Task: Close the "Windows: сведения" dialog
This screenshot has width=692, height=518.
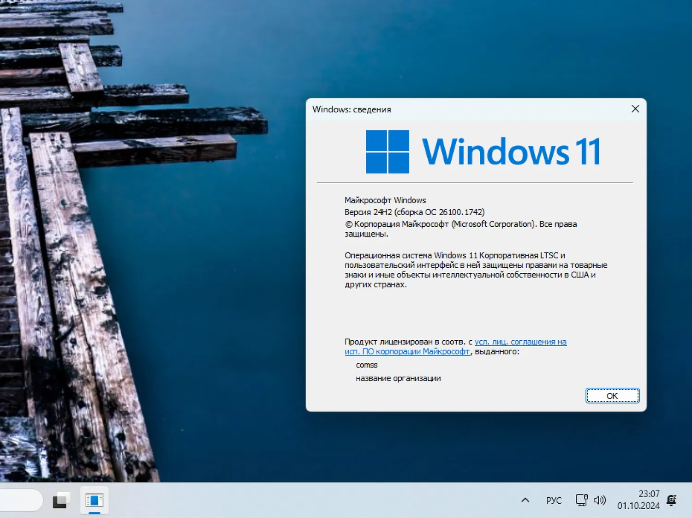Action: [635, 109]
